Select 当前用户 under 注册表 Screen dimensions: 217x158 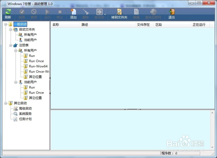pyautogui.click(x=30, y=82)
